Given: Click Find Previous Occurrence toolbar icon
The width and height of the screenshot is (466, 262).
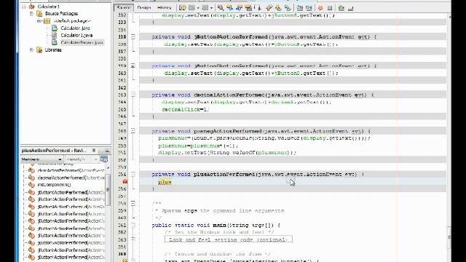Looking at the screenshot, I should 230,8.
